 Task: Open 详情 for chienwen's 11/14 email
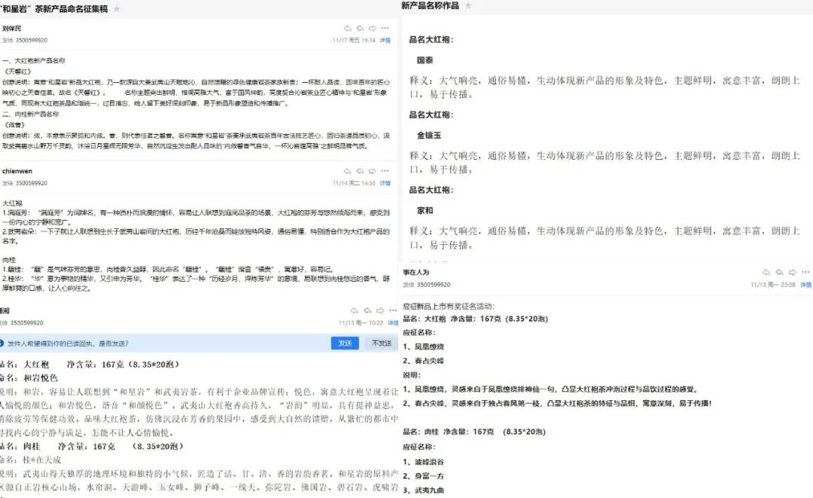pyautogui.click(x=385, y=183)
